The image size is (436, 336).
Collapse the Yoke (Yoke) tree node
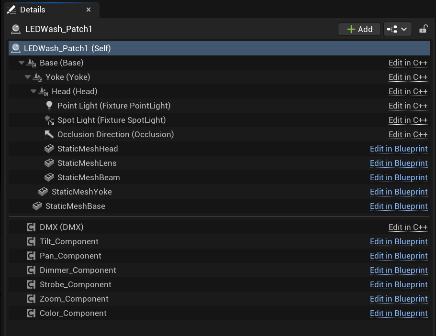point(28,77)
